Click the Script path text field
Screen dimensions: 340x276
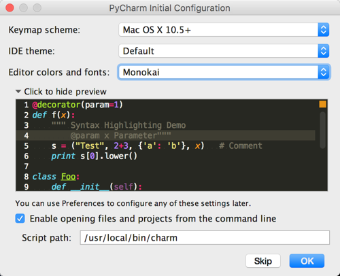tap(205, 238)
